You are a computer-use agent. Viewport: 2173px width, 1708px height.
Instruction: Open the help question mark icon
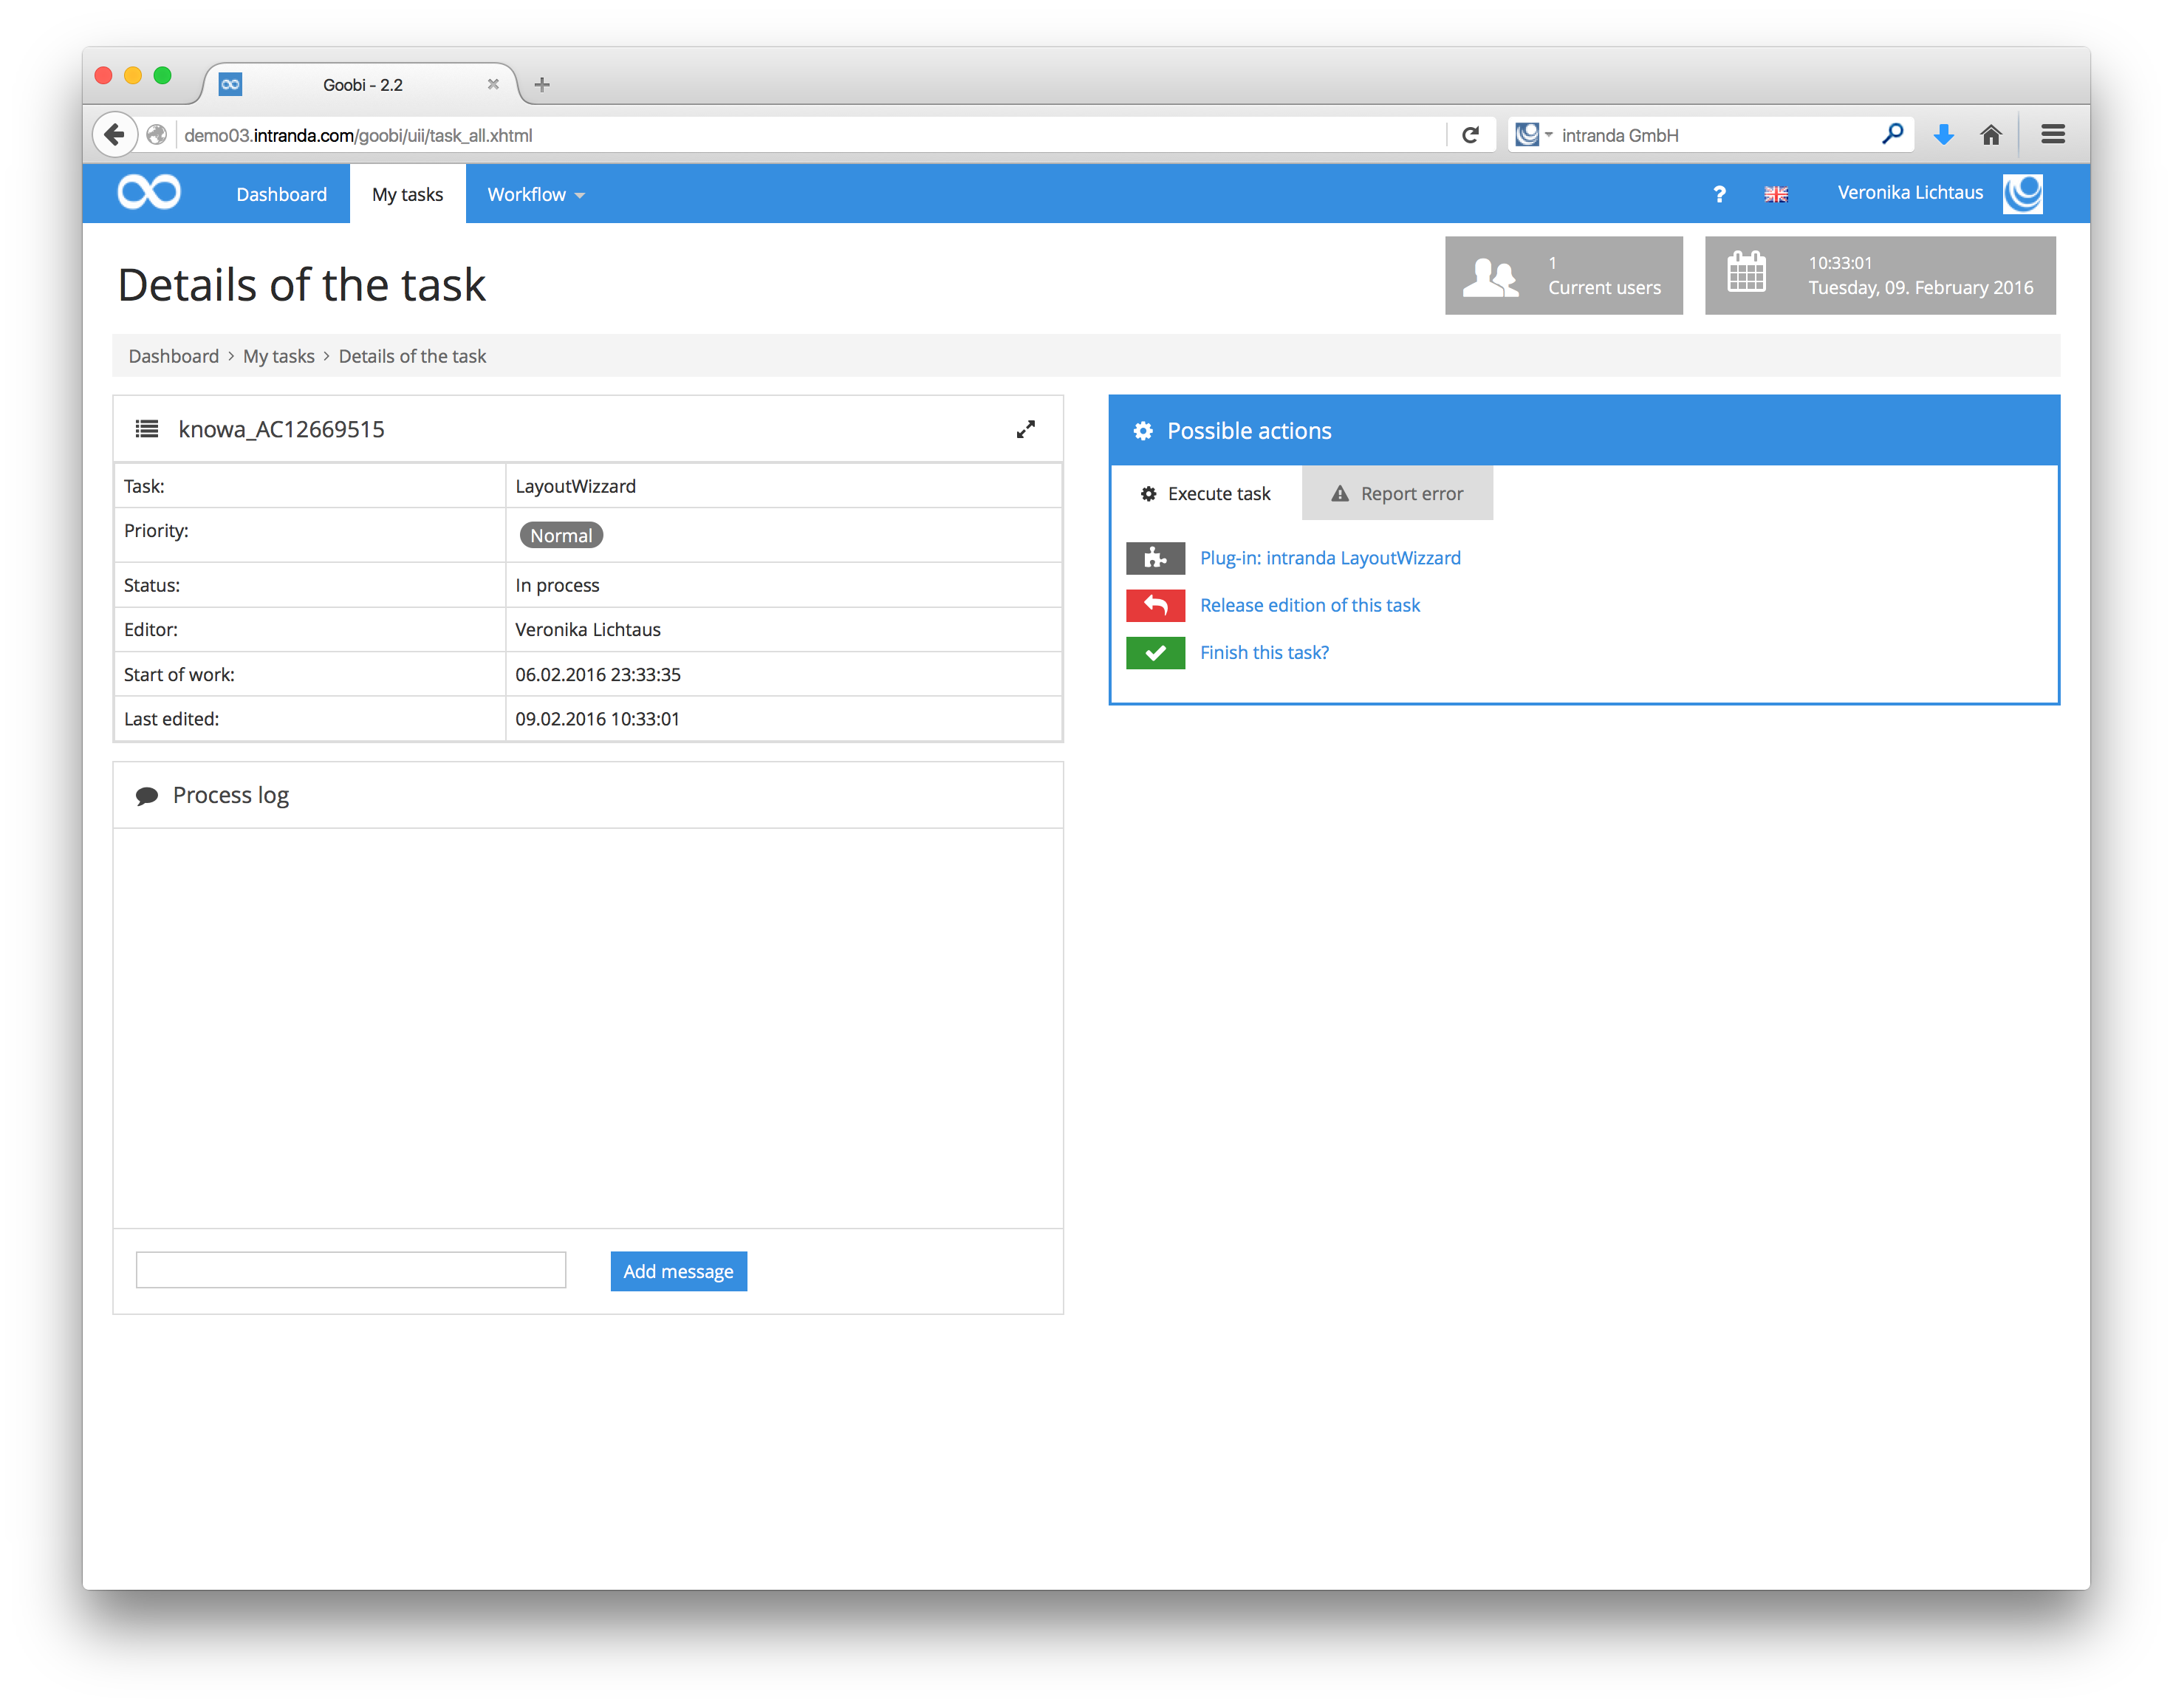pos(1718,194)
